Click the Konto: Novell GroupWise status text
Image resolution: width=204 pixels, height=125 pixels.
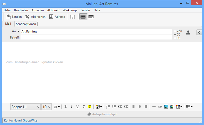(x=21, y=120)
